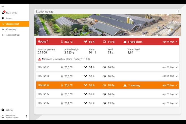The image size is (186, 124).
Task: Expand the House 2 row chevron
Action: click(177, 67)
